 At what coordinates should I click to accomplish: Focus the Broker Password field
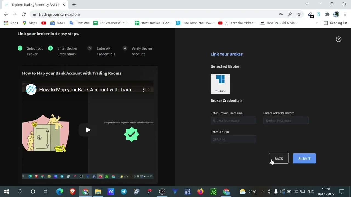click(286, 121)
